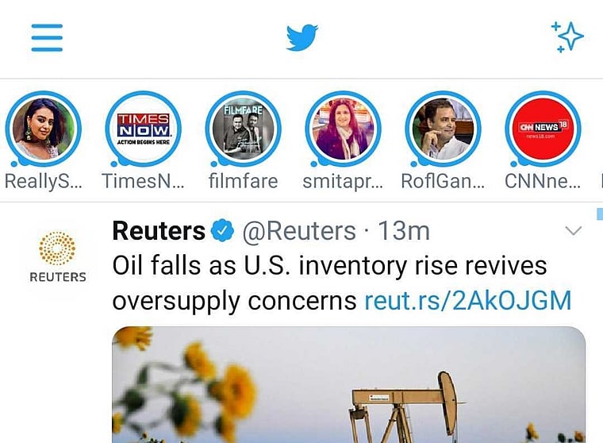Viewport: 603px width, 443px height.
Task: Open the filmfare fleet avatar
Action: point(244,129)
